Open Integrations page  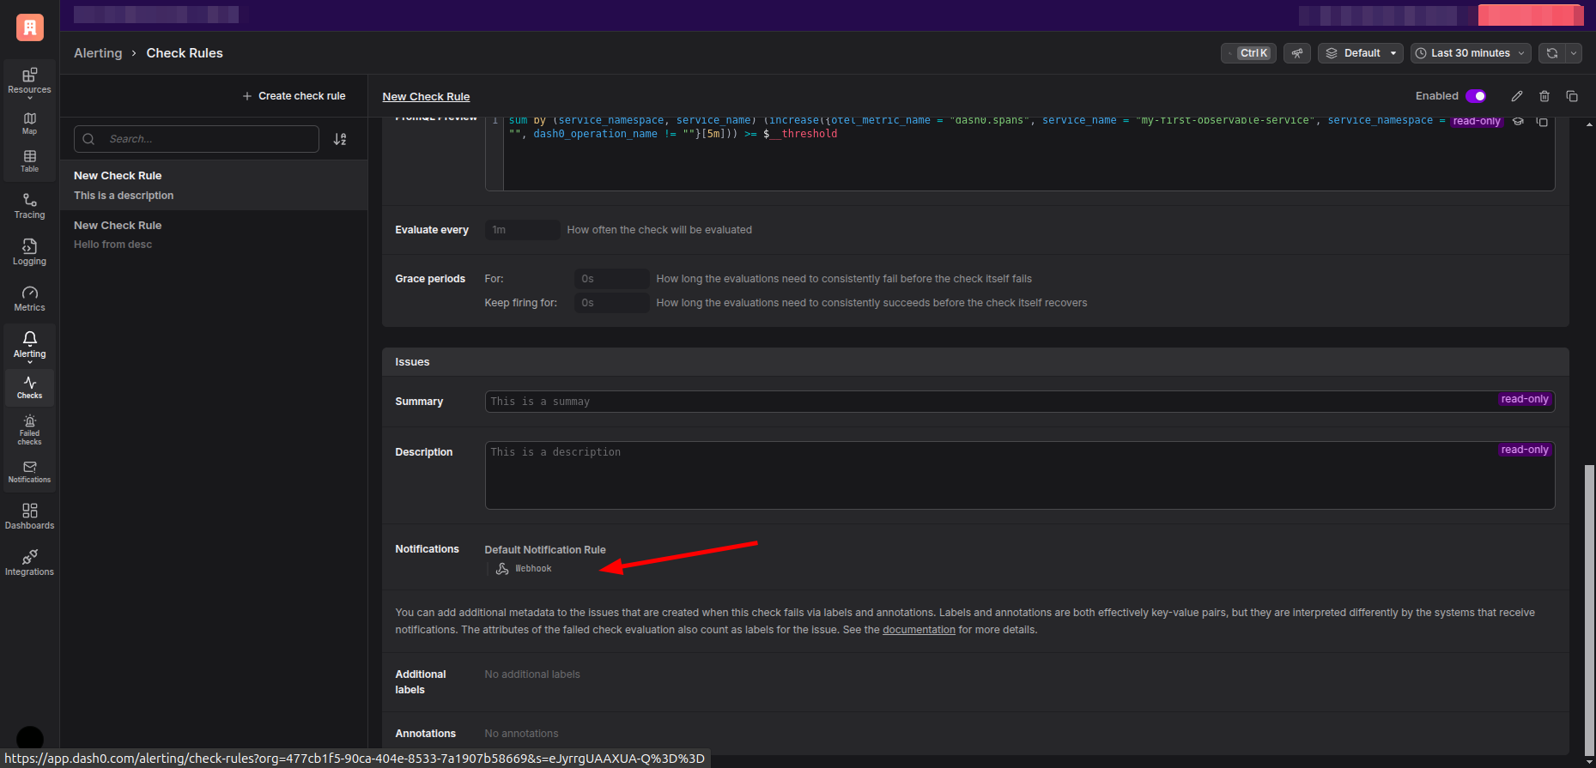tap(29, 563)
